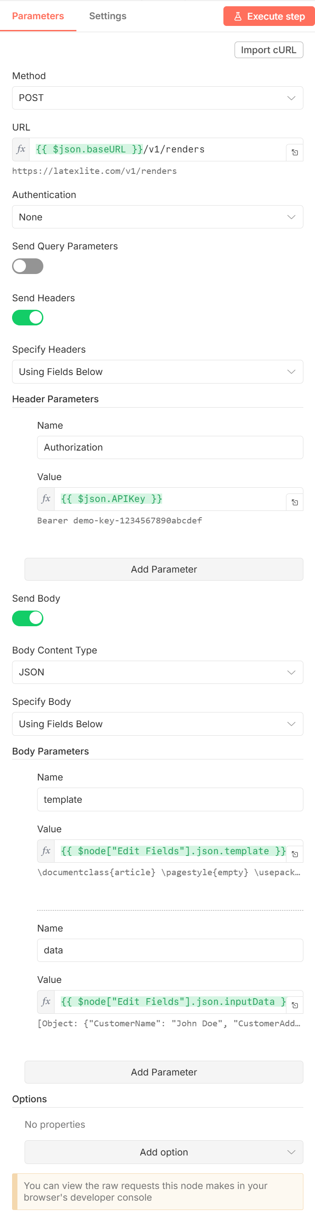Open the expression editor icon next to the URL
Screen dimensions: 315x1227
[295, 152]
